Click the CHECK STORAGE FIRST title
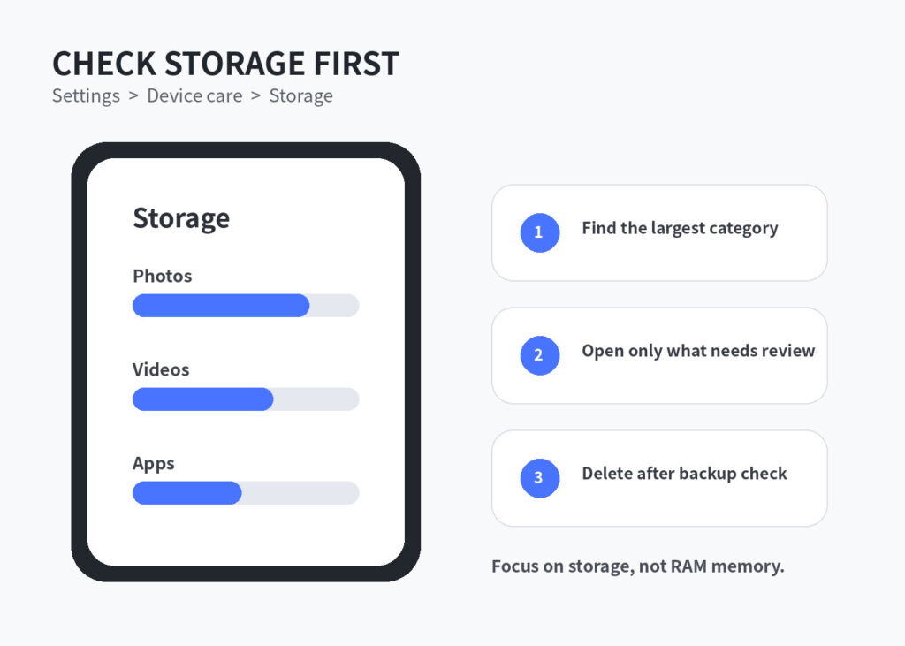 point(225,63)
